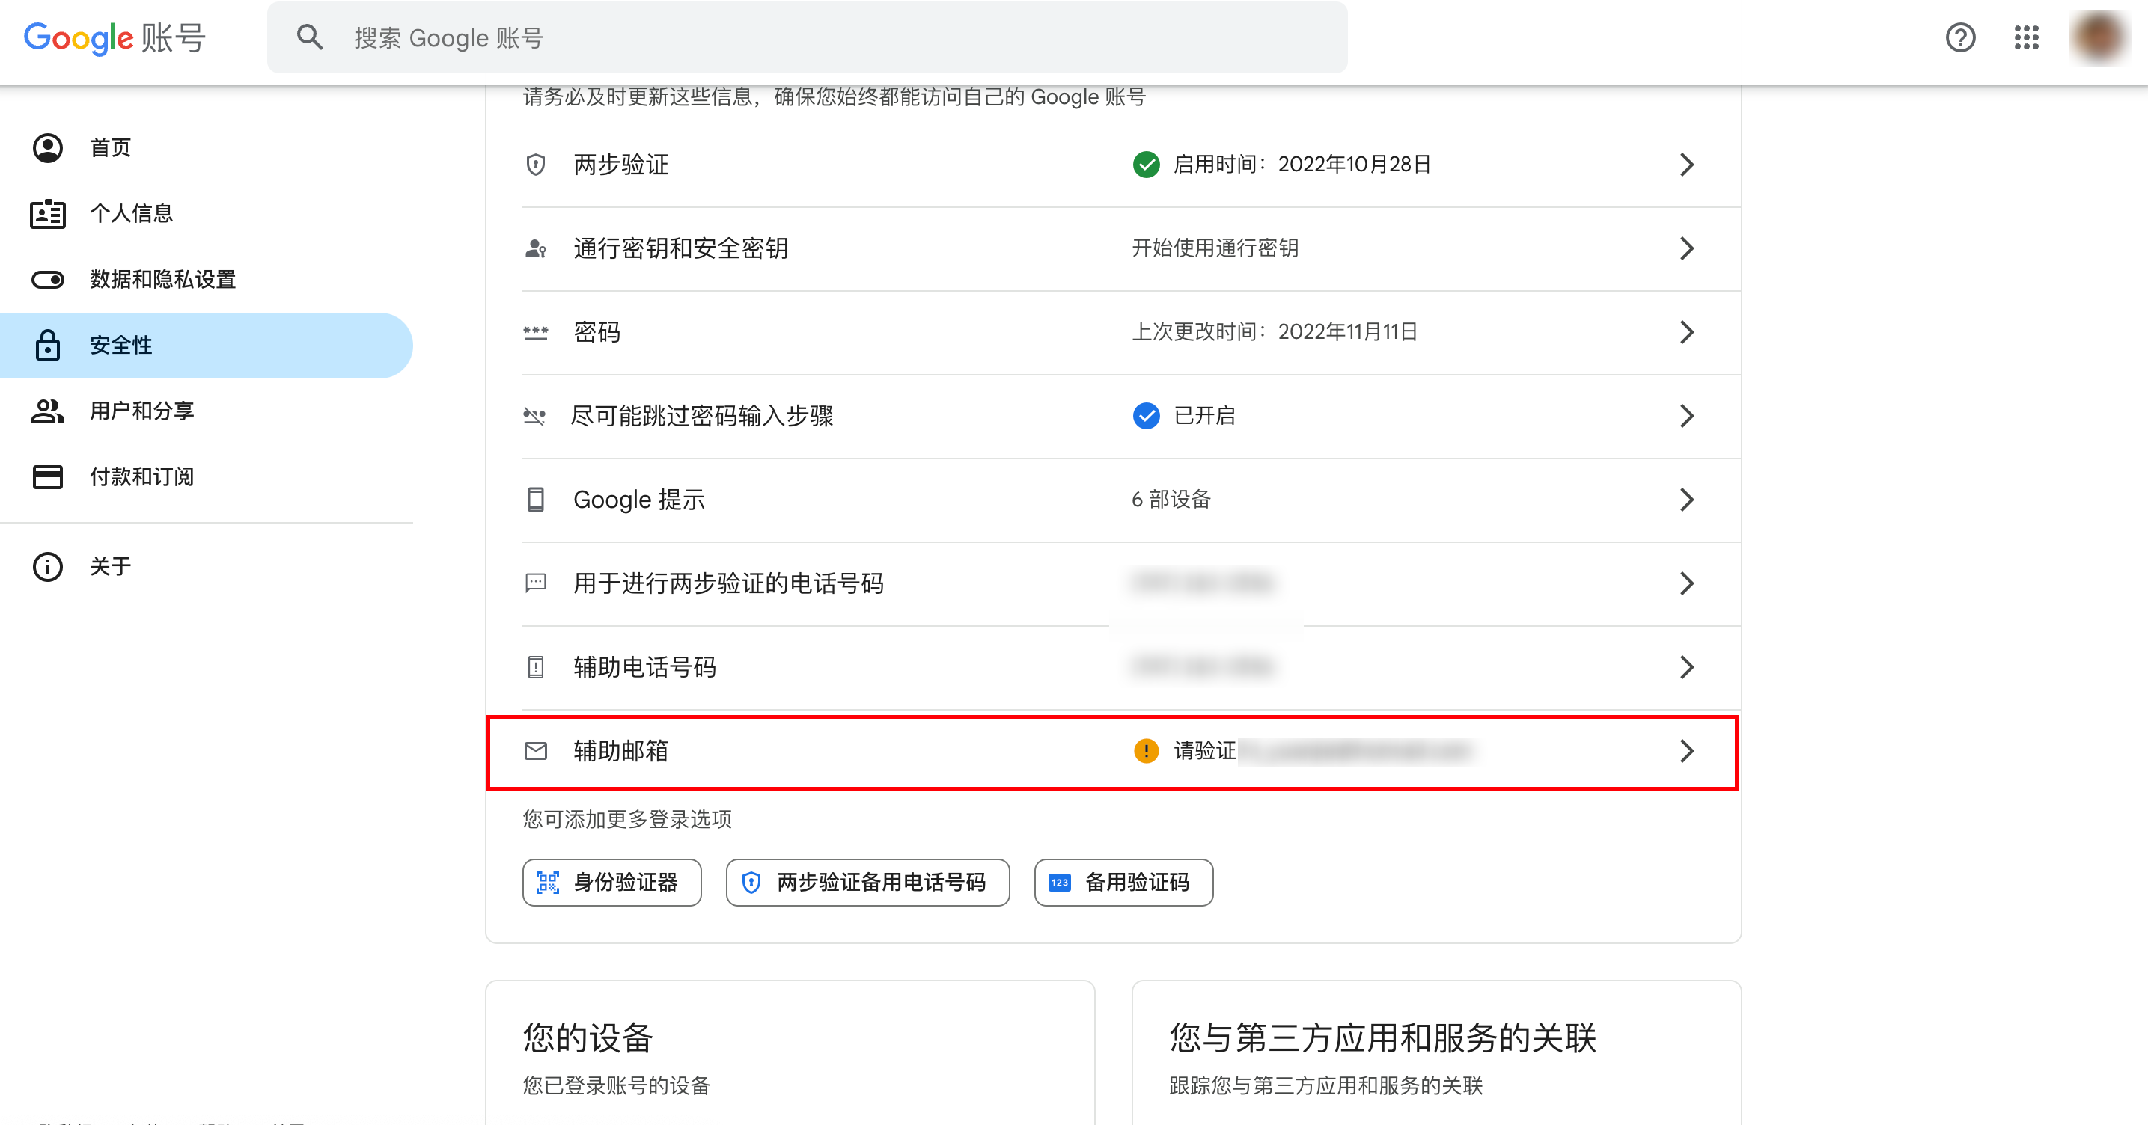
Task: Click the 密码 asterisks icon
Action: click(535, 333)
